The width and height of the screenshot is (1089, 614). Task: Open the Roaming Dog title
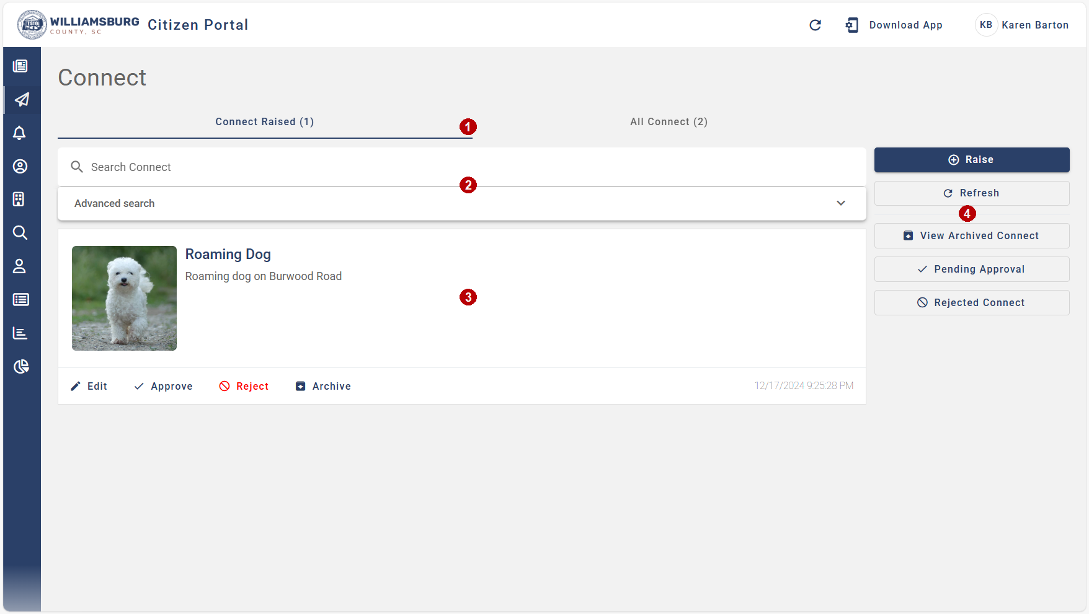click(228, 254)
